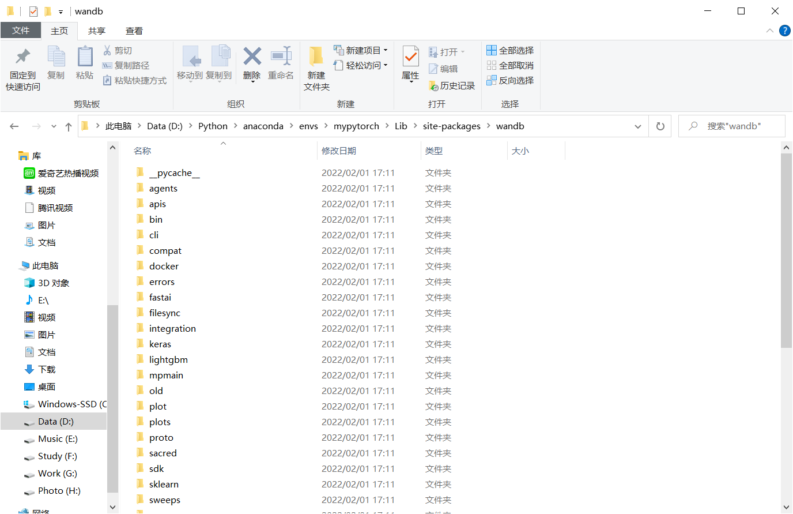This screenshot has width=793, height=514.
Task: Click anaconda in the address breadcrumb
Action: 263,126
